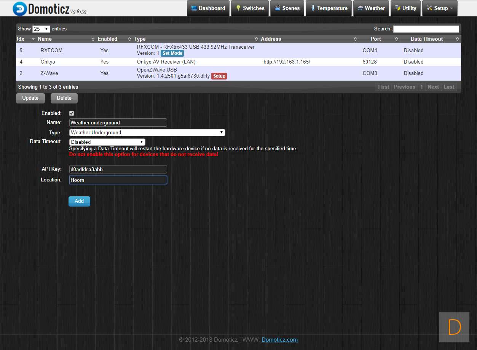This screenshot has width=477, height=350.
Task: Click into the API Key field
Action: point(118,169)
